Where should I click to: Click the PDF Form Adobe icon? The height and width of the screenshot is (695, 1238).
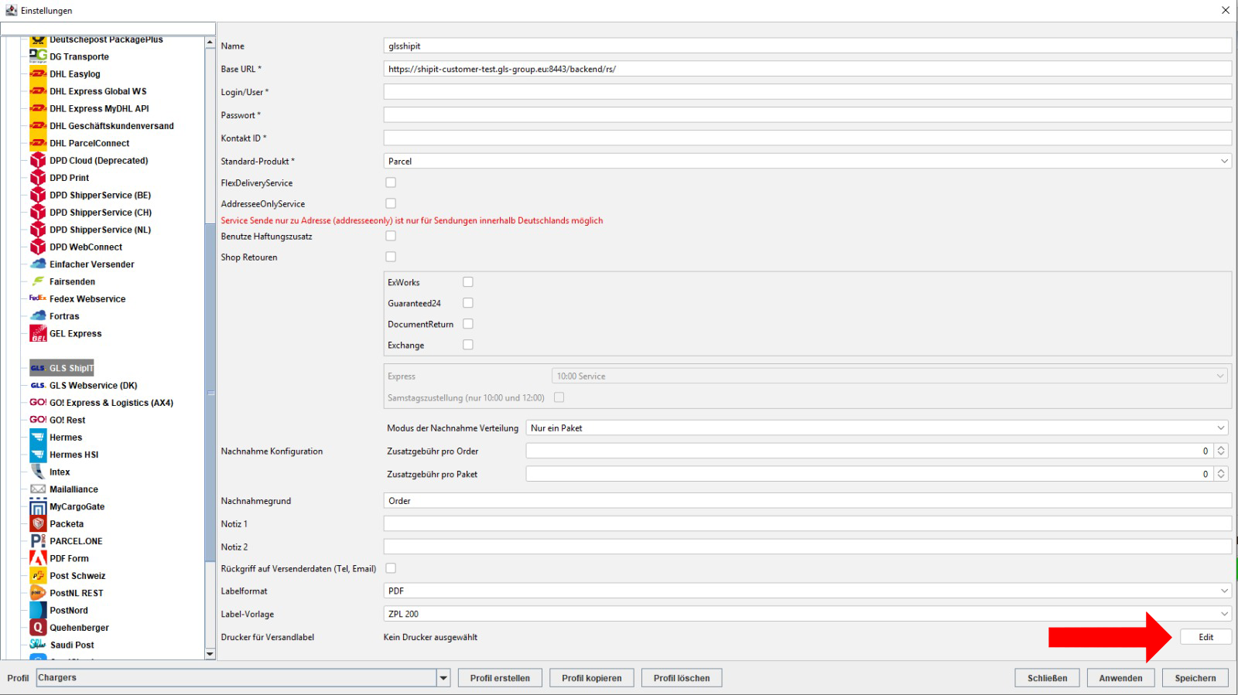[x=38, y=558]
